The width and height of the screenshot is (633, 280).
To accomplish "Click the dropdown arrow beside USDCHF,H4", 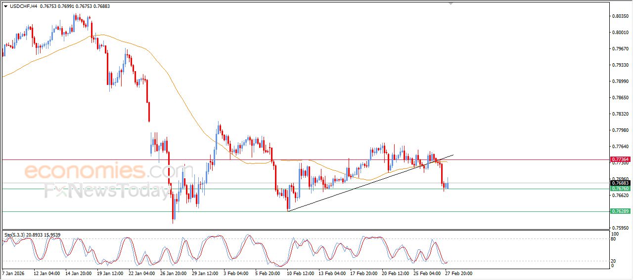I will pyautogui.click(x=5, y=6).
